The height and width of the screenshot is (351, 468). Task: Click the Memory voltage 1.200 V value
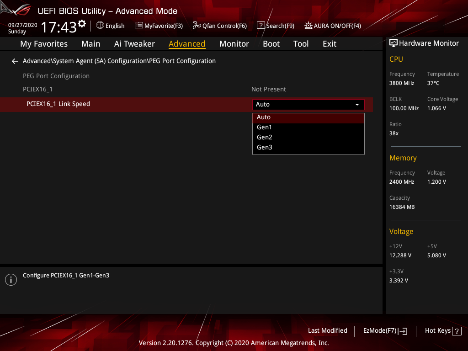tap(436, 182)
